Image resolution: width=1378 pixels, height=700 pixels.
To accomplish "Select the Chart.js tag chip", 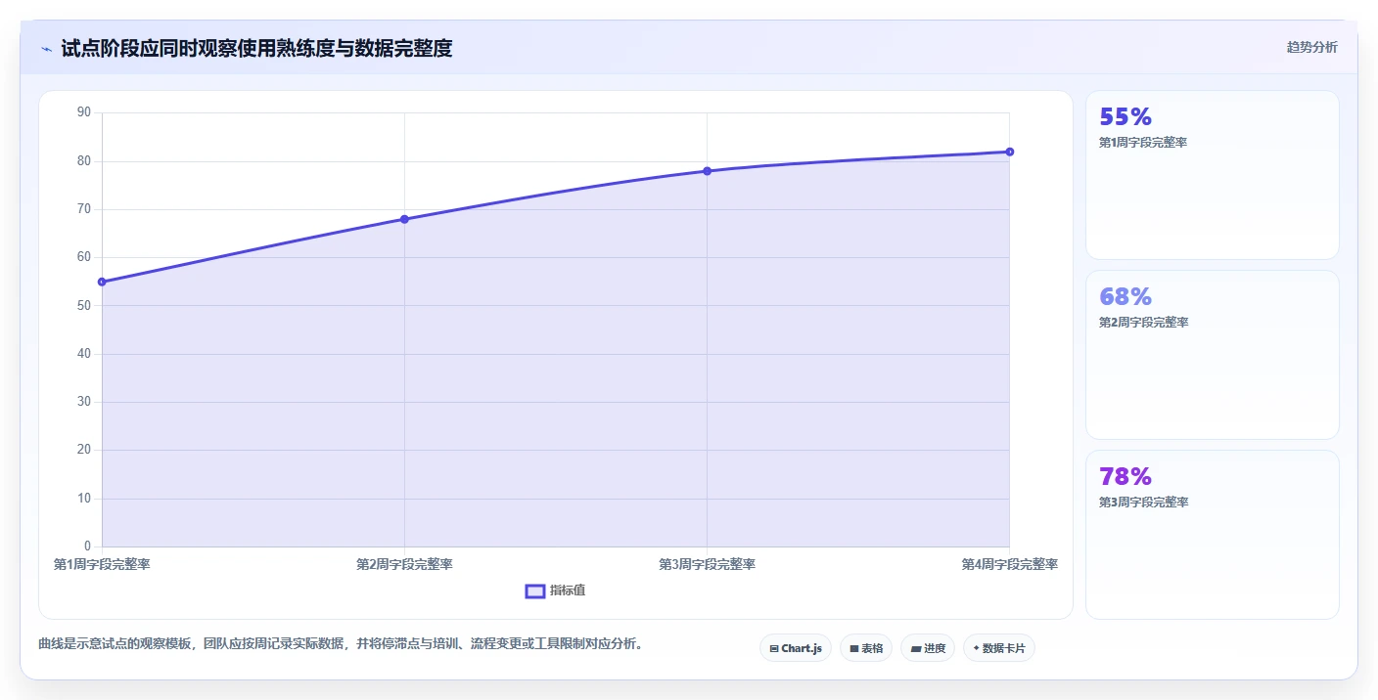I will tap(796, 648).
